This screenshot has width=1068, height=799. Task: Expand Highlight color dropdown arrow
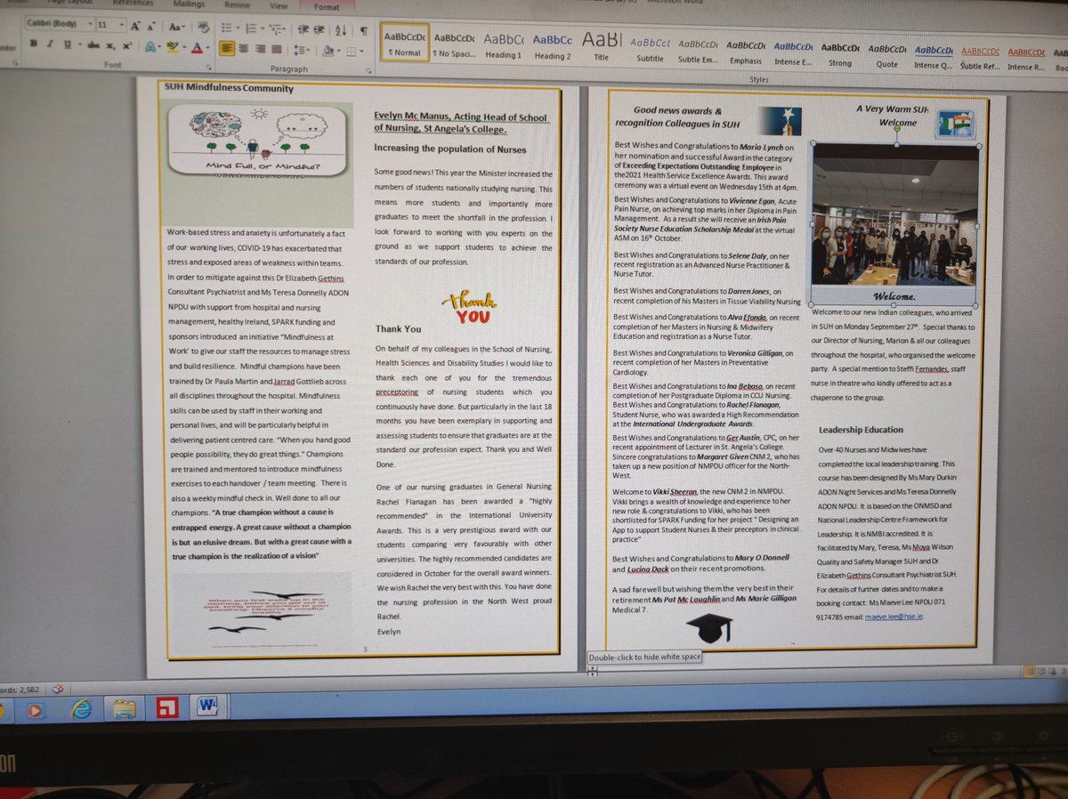(184, 47)
